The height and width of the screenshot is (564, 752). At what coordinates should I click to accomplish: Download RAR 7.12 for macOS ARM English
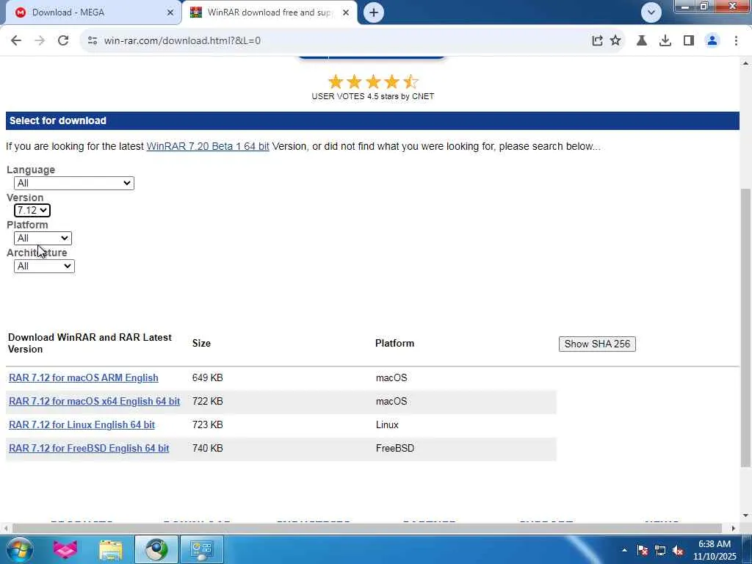pos(84,378)
